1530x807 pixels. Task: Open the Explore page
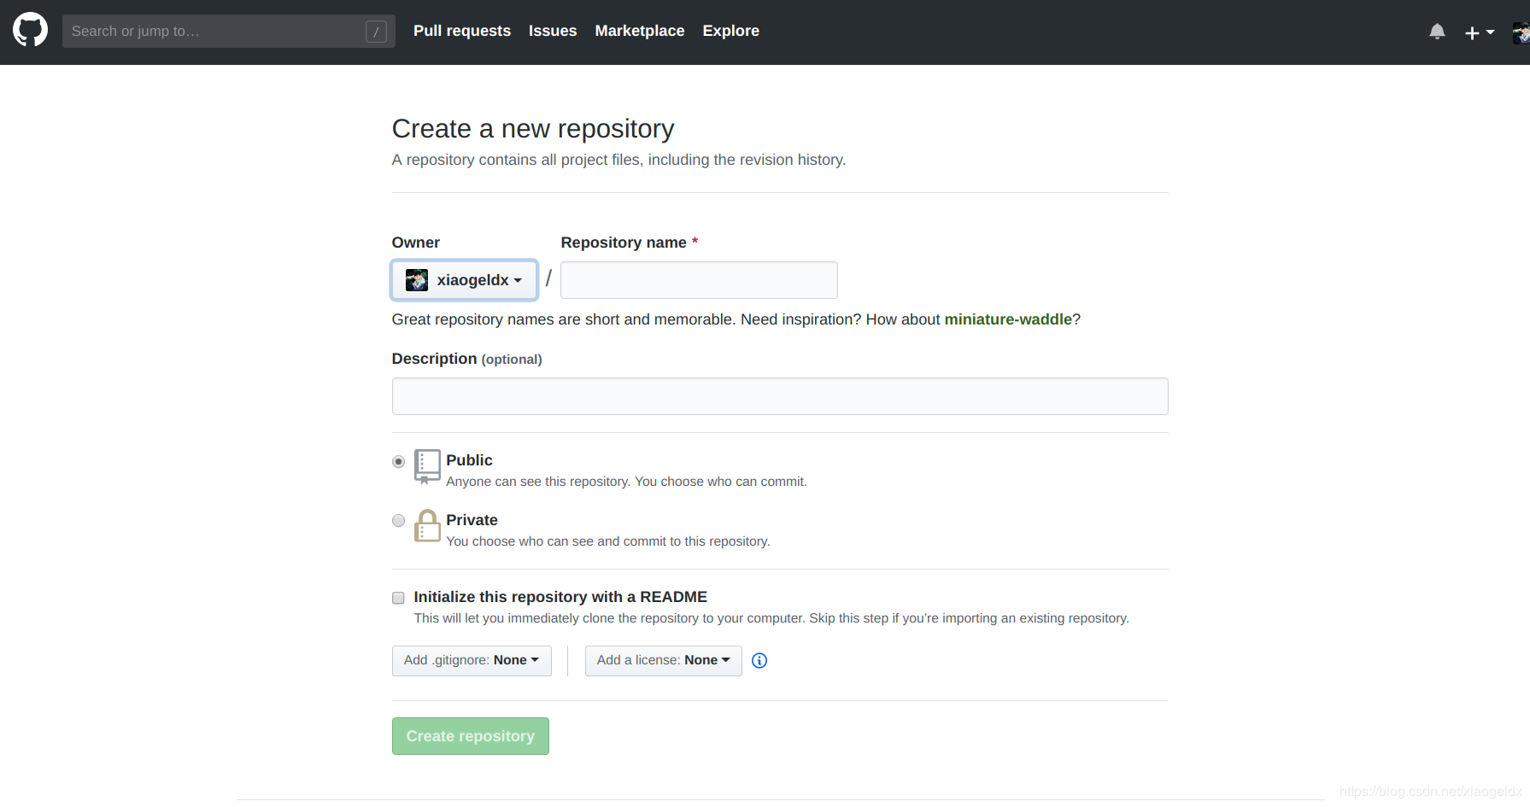(731, 31)
